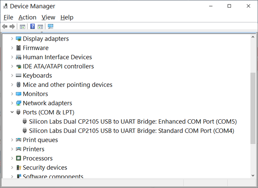Image resolution: width=258 pixels, height=188 pixels.
Task: Expand the Processors category
Action: [x=12, y=158]
